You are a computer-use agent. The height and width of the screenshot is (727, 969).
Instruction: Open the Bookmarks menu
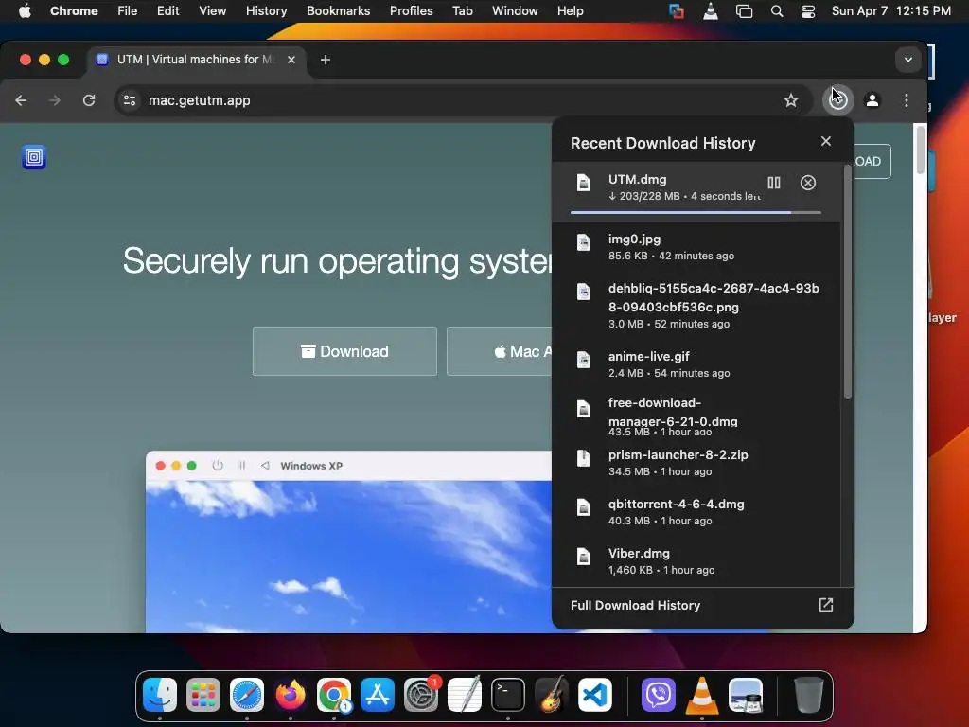pyautogui.click(x=338, y=10)
